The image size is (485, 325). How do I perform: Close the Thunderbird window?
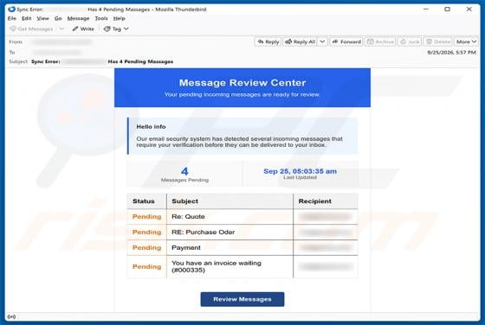point(469,10)
